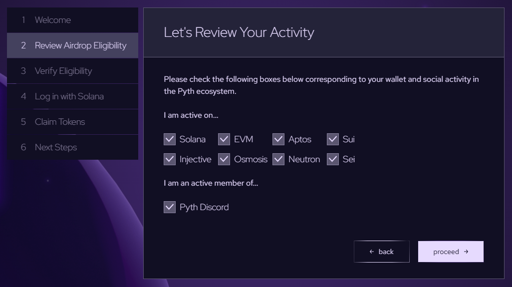Uncheck the Pyth Discord checkbox
The width and height of the screenshot is (512, 287).
point(170,207)
